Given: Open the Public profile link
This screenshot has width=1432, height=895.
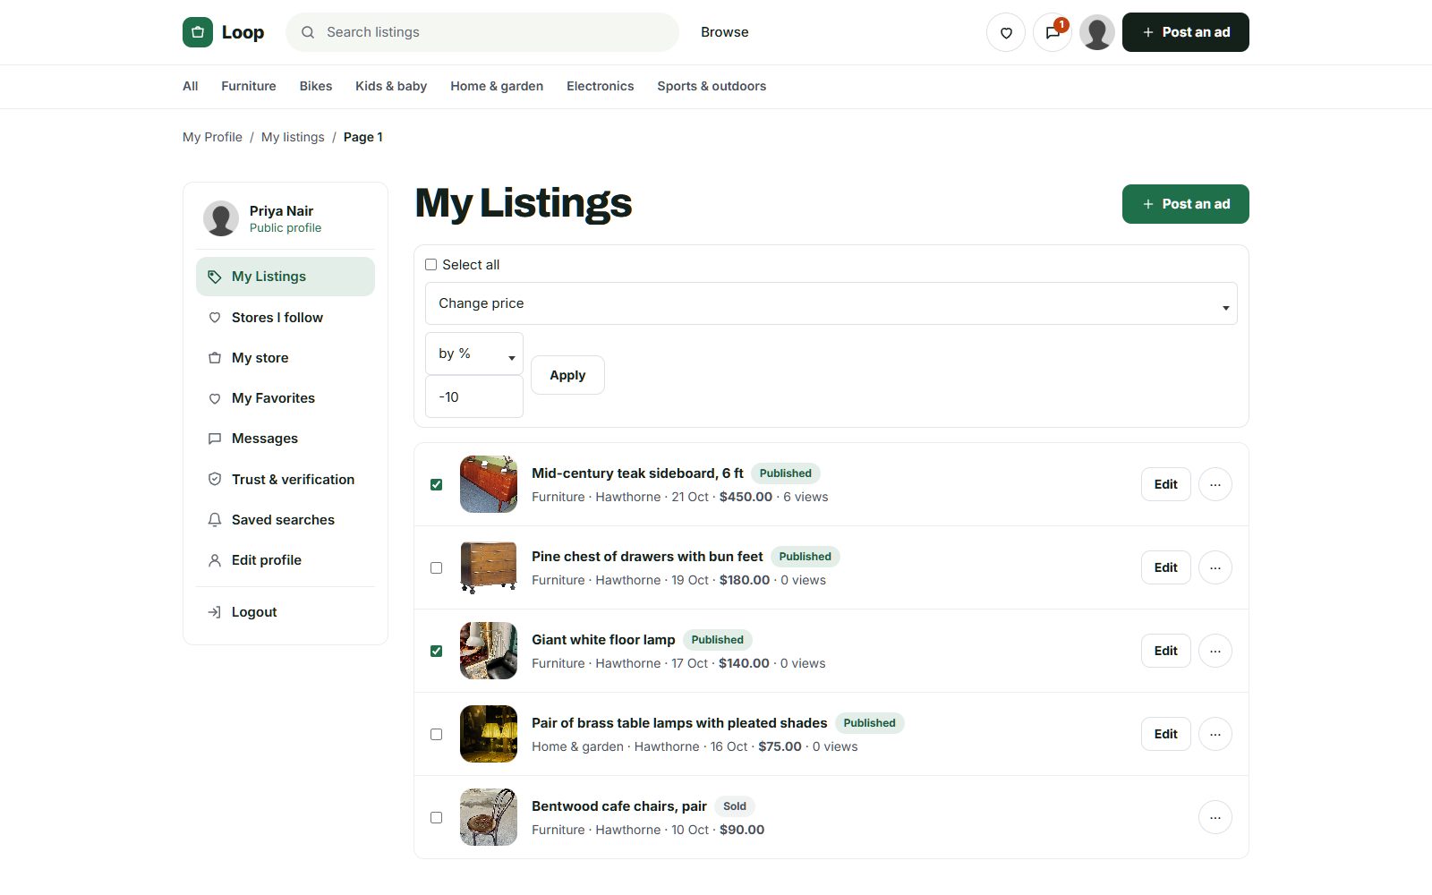Looking at the screenshot, I should click(286, 228).
